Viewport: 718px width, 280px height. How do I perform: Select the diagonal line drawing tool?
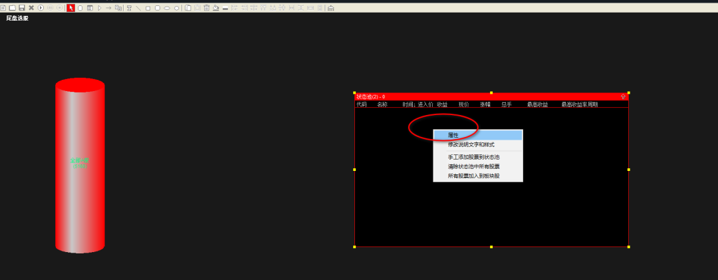(x=138, y=8)
